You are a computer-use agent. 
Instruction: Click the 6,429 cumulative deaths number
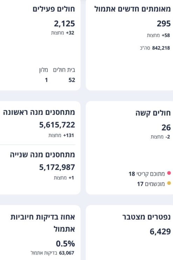(160, 232)
